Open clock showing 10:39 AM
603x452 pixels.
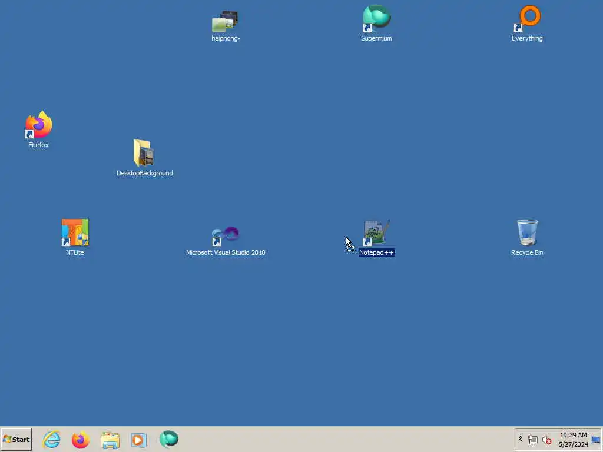point(574,435)
